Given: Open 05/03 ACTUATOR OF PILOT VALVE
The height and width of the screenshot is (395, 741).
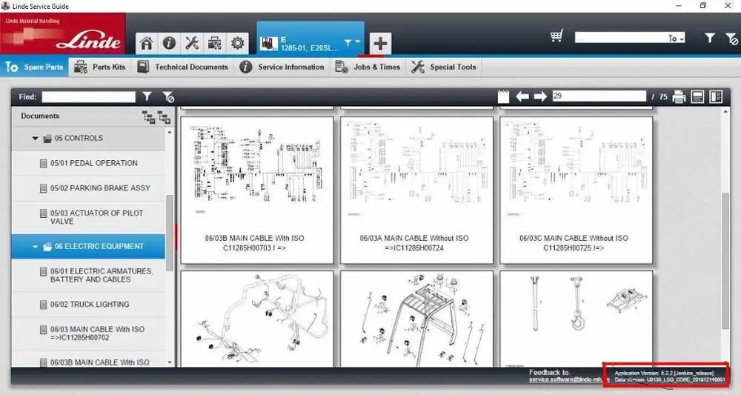Looking at the screenshot, I should pos(88,217).
